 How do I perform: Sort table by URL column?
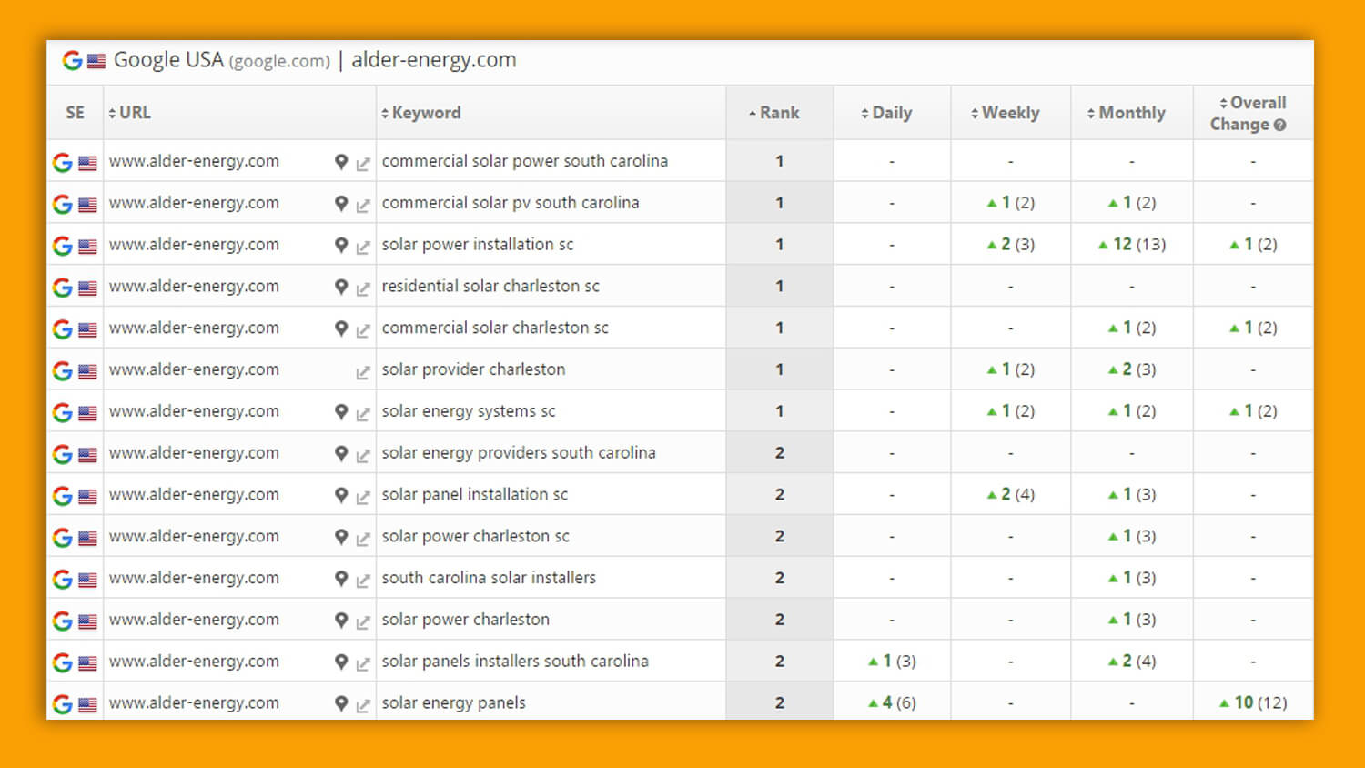[129, 113]
